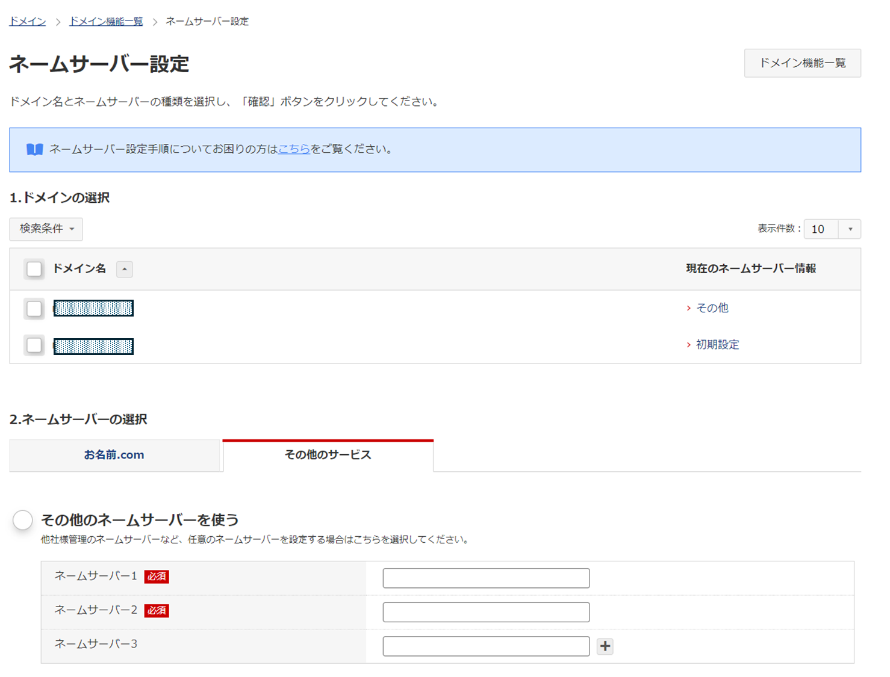Open the ドメイン機能一覧 breadcrumb link
The image size is (890, 677).
(x=106, y=22)
